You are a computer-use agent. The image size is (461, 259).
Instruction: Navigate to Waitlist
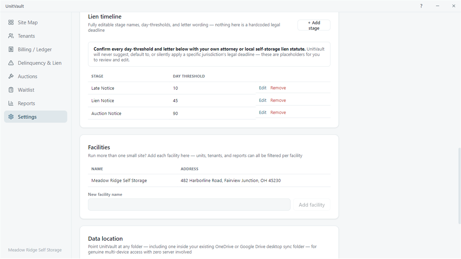pyautogui.click(x=36, y=90)
